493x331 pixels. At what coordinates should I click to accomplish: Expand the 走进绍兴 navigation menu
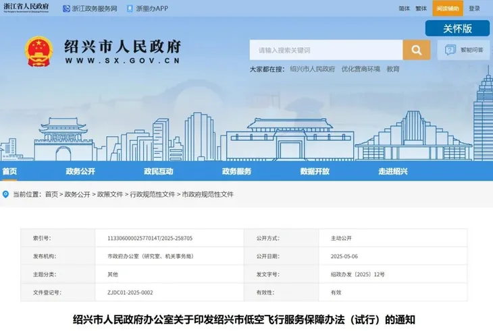pyautogui.click(x=393, y=171)
